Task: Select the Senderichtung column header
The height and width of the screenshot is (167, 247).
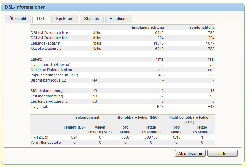Action: pos(202,28)
